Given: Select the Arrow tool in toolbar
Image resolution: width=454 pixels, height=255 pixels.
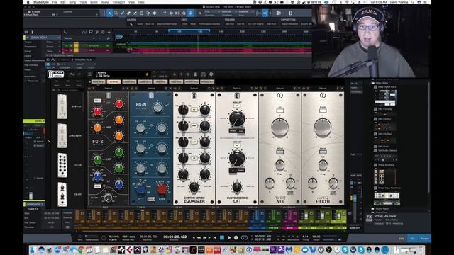Looking at the screenshot, I should [109, 13].
